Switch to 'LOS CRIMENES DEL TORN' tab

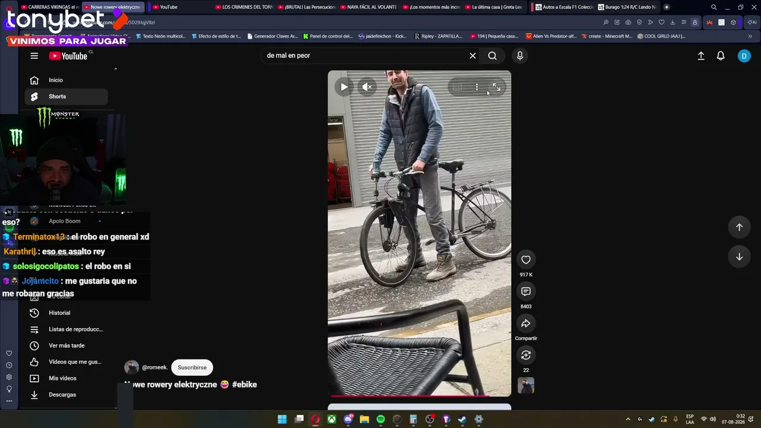click(244, 7)
